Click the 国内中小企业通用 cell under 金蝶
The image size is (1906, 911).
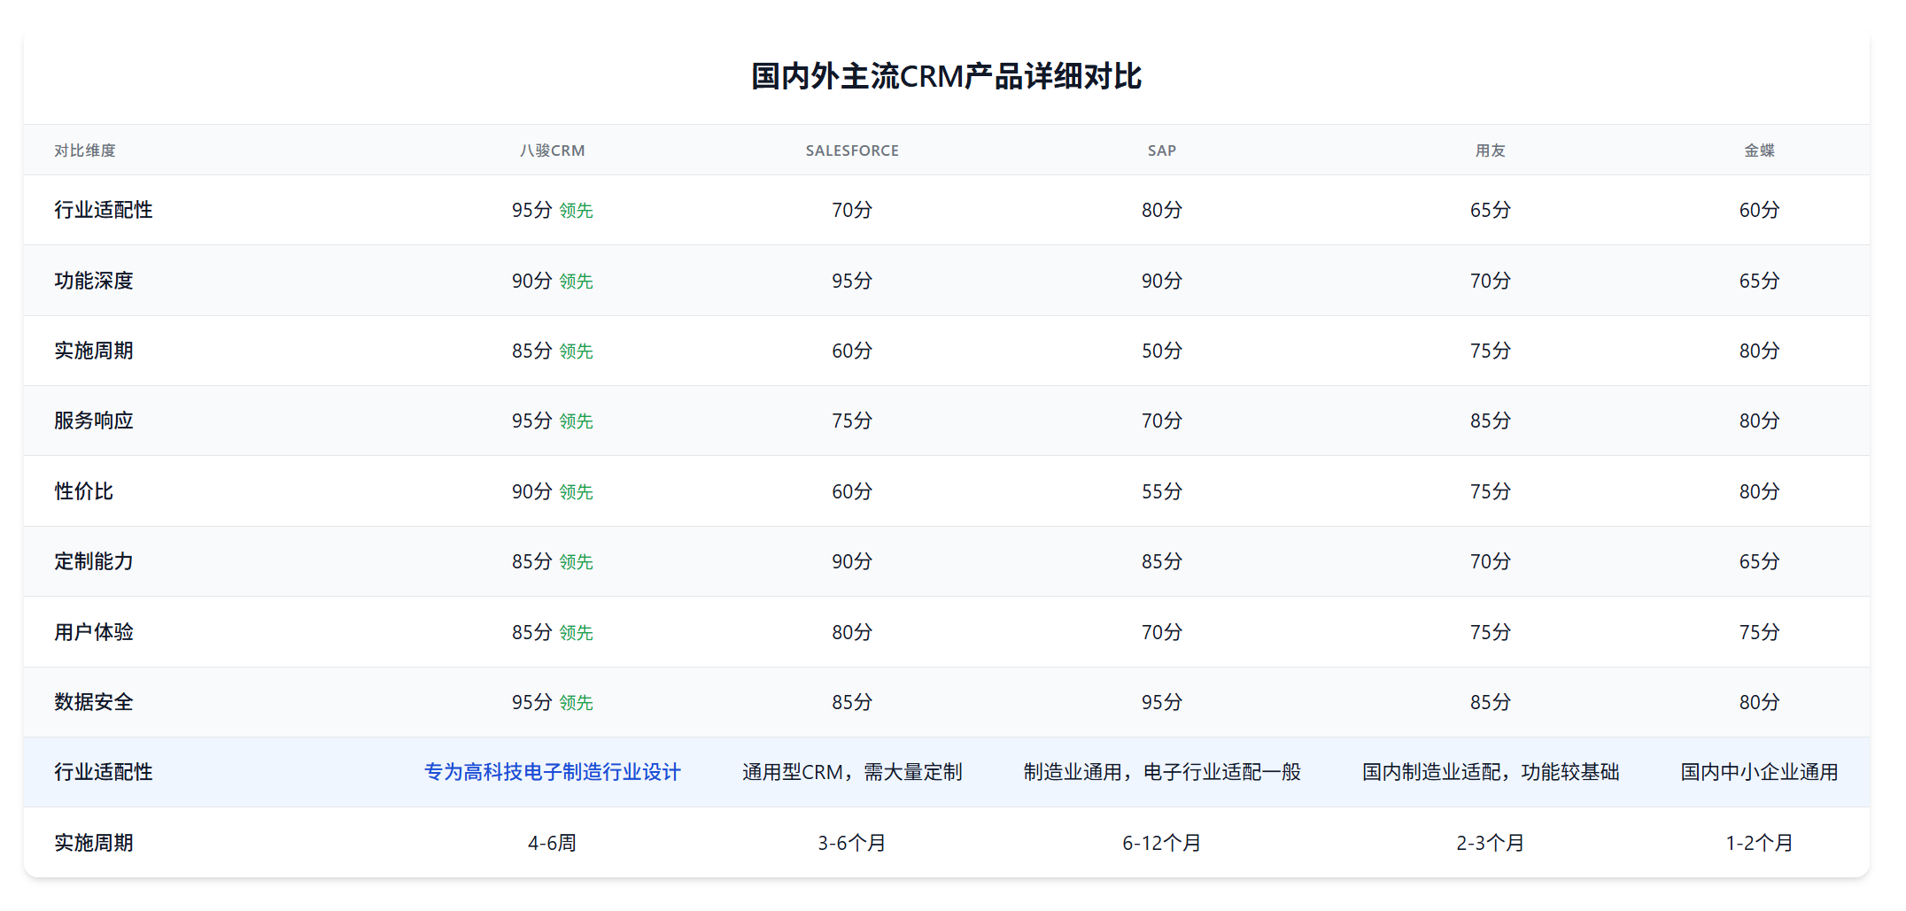(x=1758, y=772)
